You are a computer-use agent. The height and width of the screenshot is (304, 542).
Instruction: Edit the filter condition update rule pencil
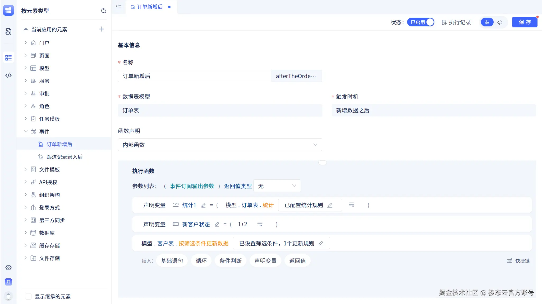coord(321,244)
